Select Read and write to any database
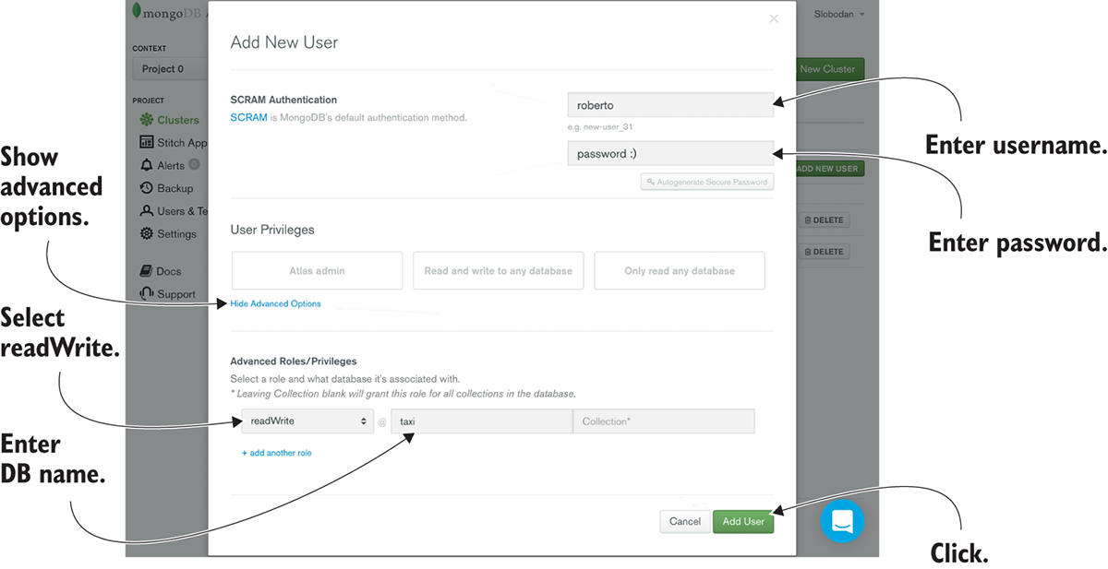 [x=498, y=271]
